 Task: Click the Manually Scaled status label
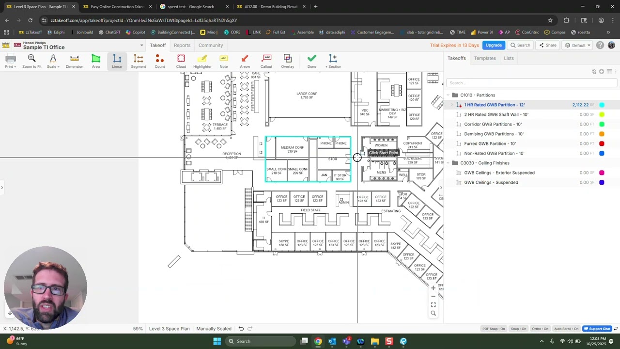point(214,329)
